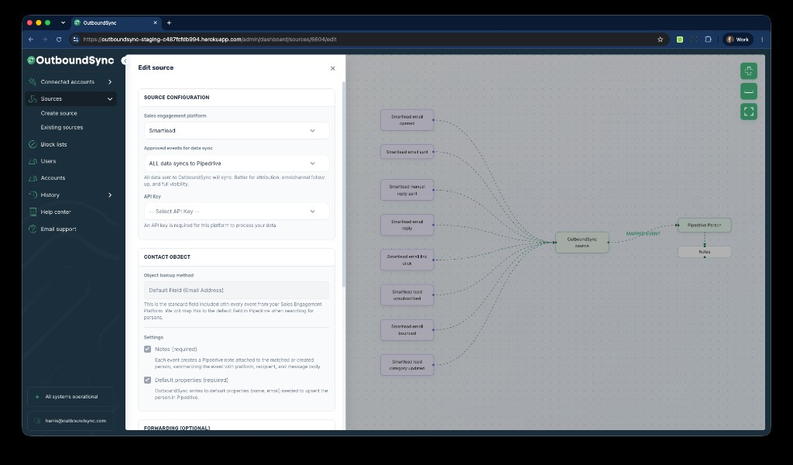
Task: Select Smartlead email sent node
Action: pyautogui.click(x=407, y=152)
